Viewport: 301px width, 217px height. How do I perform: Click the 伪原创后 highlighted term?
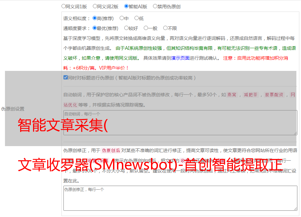tap(111, 150)
